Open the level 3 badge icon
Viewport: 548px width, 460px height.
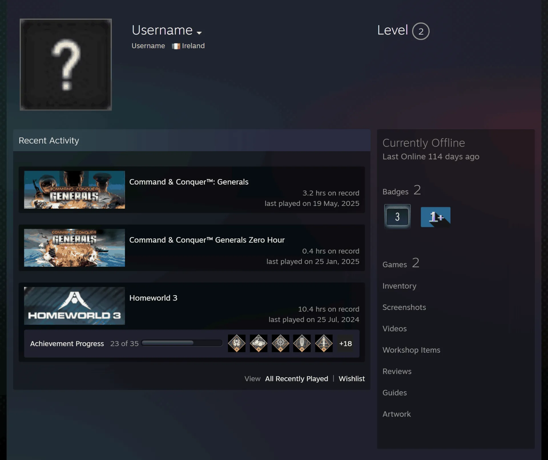(397, 217)
